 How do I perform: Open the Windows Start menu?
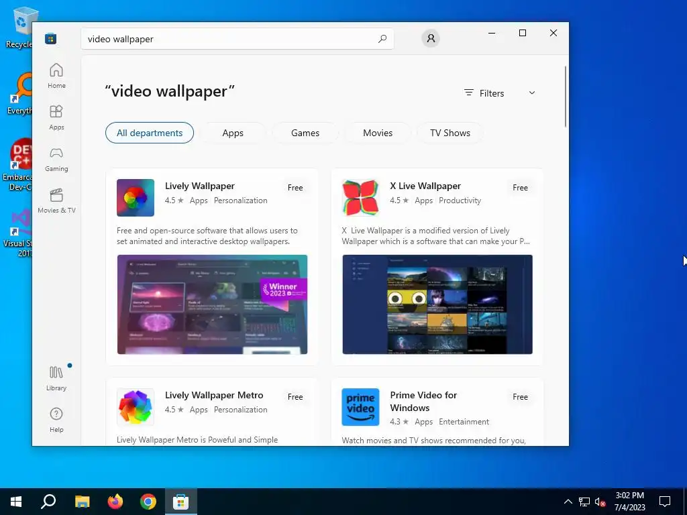tap(16, 502)
